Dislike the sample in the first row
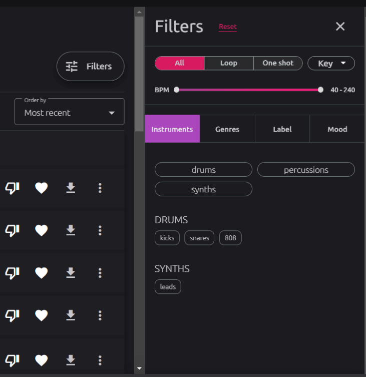366x378 pixels. pyautogui.click(x=13, y=188)
